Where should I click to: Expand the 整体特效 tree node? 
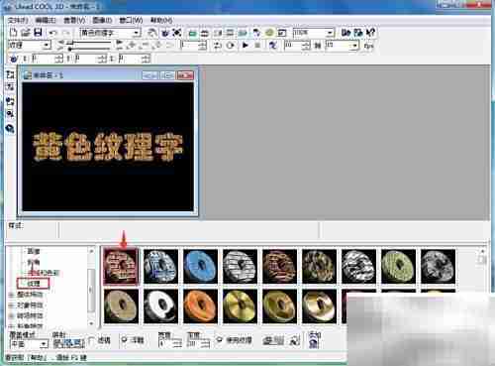11,295
